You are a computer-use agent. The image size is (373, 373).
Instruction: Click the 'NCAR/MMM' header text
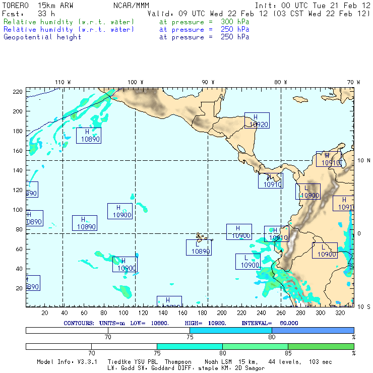tap(131, 6)
